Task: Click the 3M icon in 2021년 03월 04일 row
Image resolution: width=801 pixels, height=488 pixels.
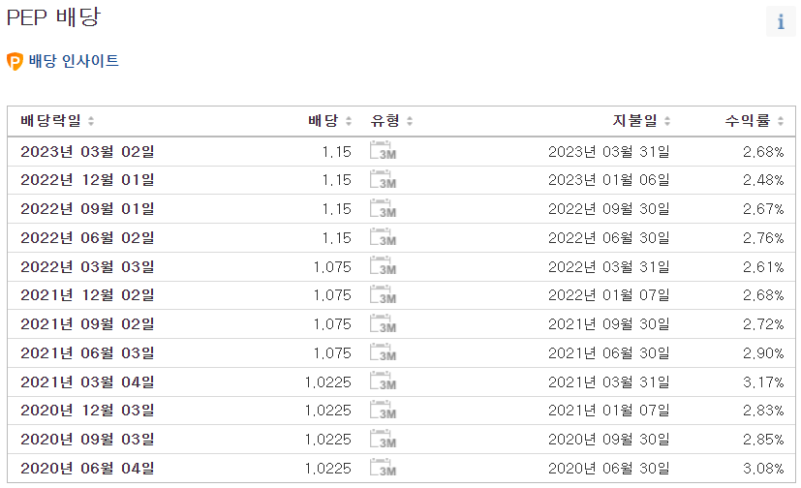Action: click(x=384, y=381)
